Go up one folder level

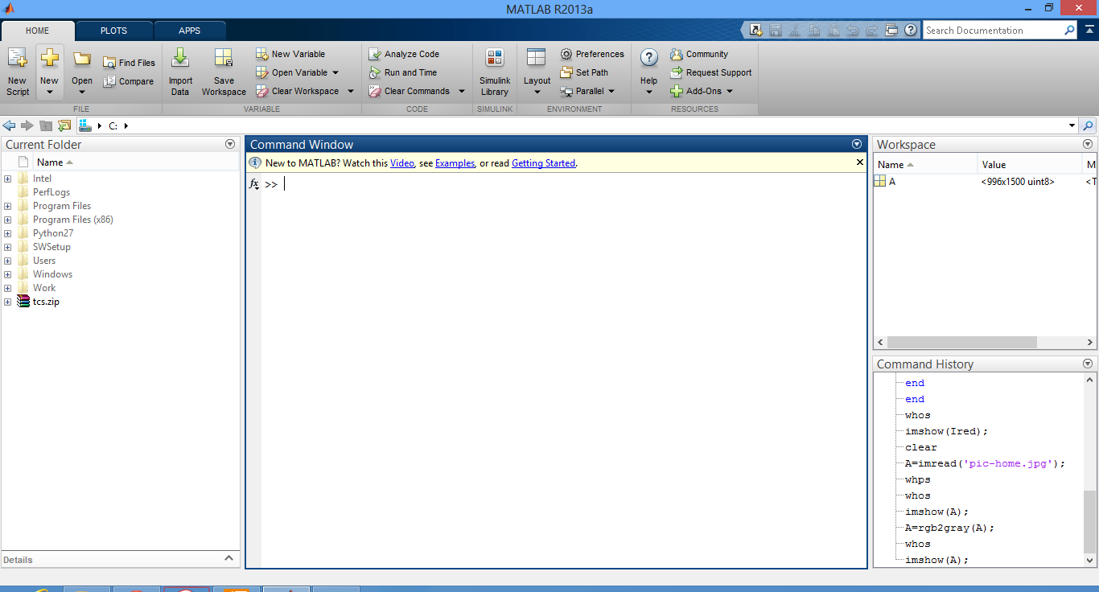coord(46,125)
